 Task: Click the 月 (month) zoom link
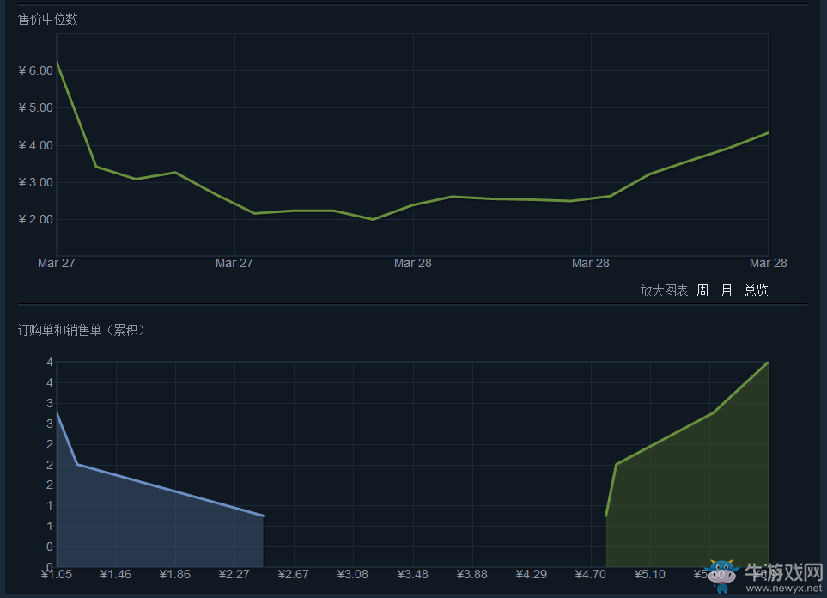[727, 290]
